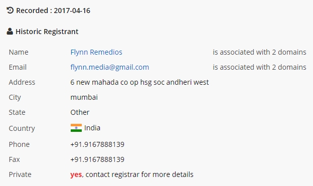The width and height of the screenshot is (313, 186).
Task: Click the country name India
Action: (92, 128)
